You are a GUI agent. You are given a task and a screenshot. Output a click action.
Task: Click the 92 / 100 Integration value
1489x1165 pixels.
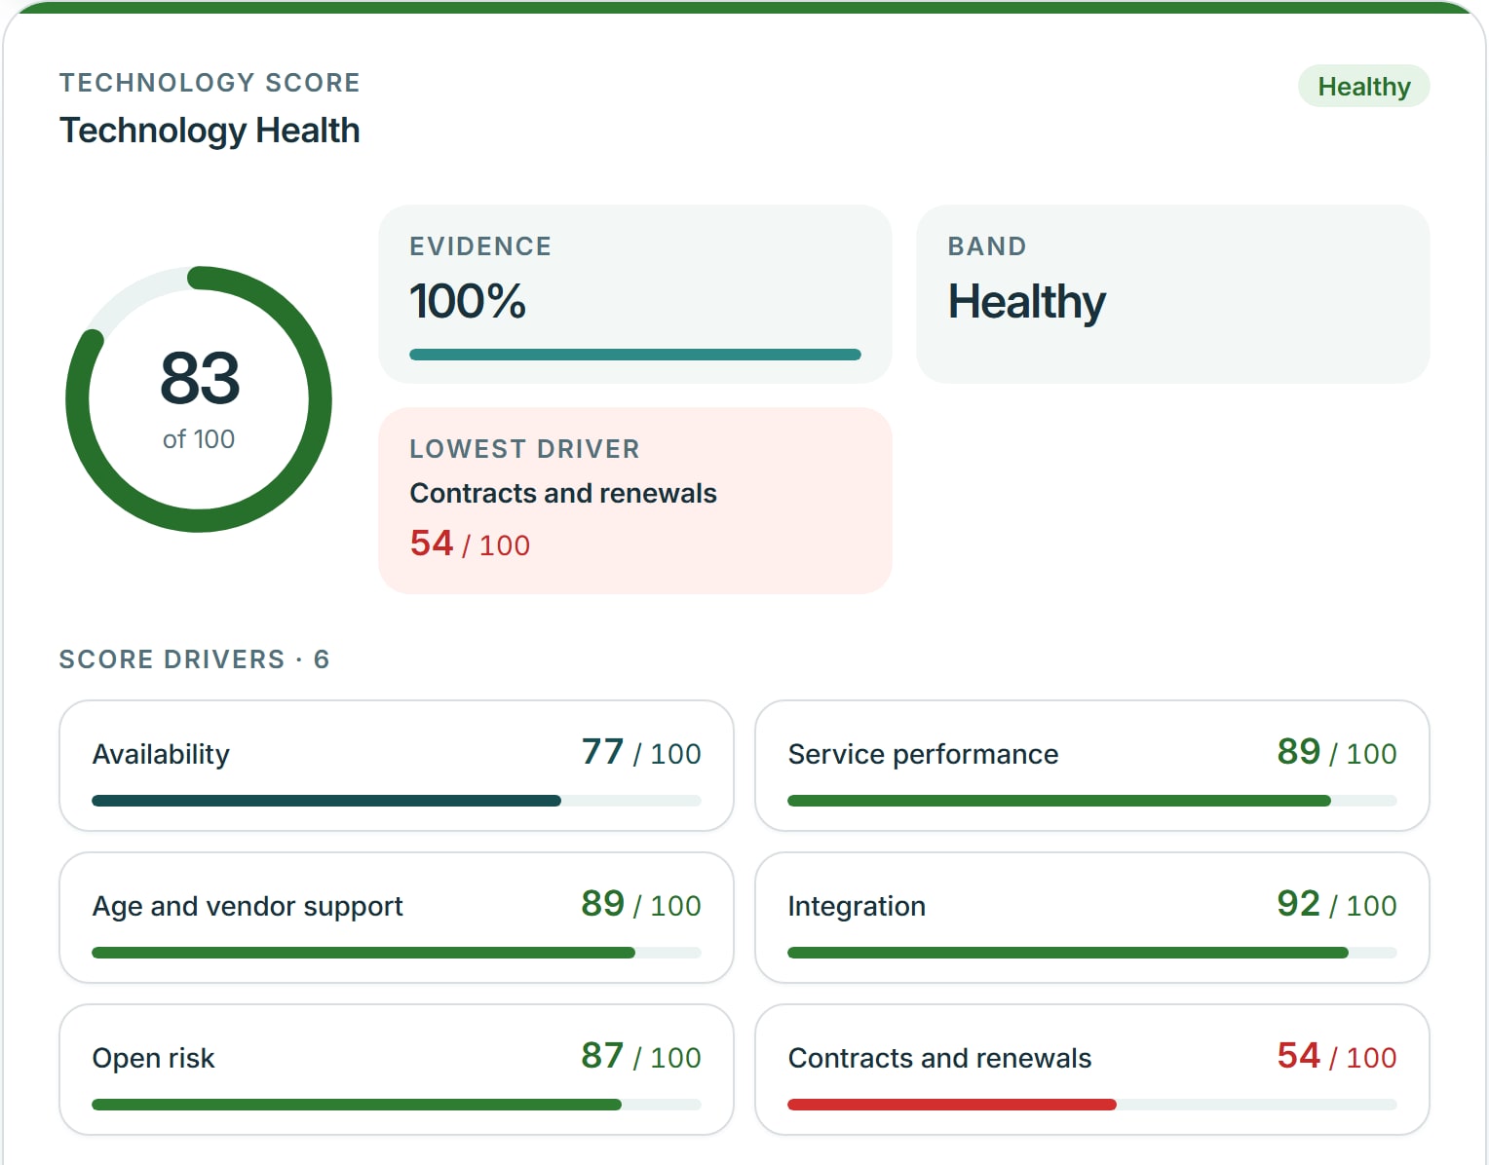1337,904
